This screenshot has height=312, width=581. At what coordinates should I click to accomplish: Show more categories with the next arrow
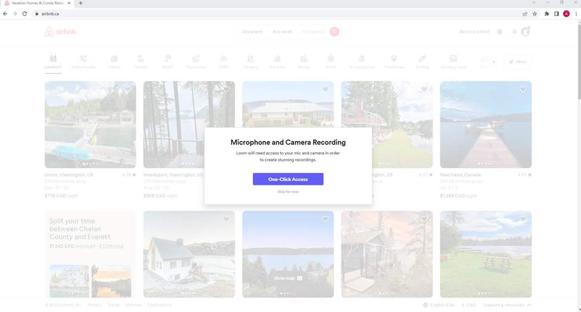493,62
